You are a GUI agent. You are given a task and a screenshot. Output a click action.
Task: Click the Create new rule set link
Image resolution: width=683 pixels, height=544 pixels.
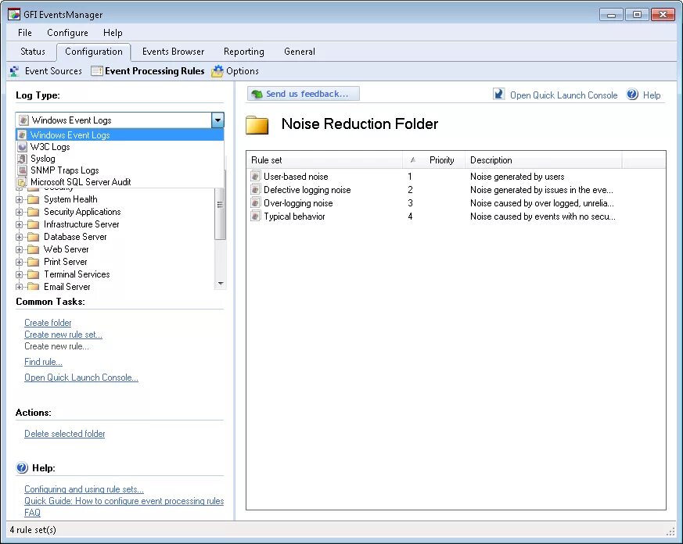point(63,335)
